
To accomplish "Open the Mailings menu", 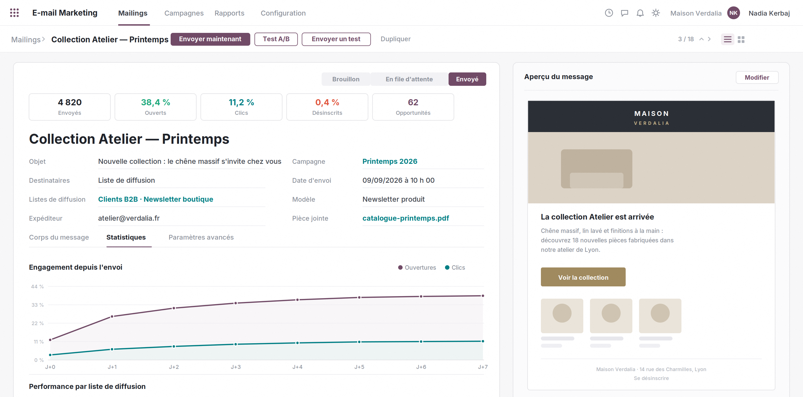I will [x=133, y=13].
